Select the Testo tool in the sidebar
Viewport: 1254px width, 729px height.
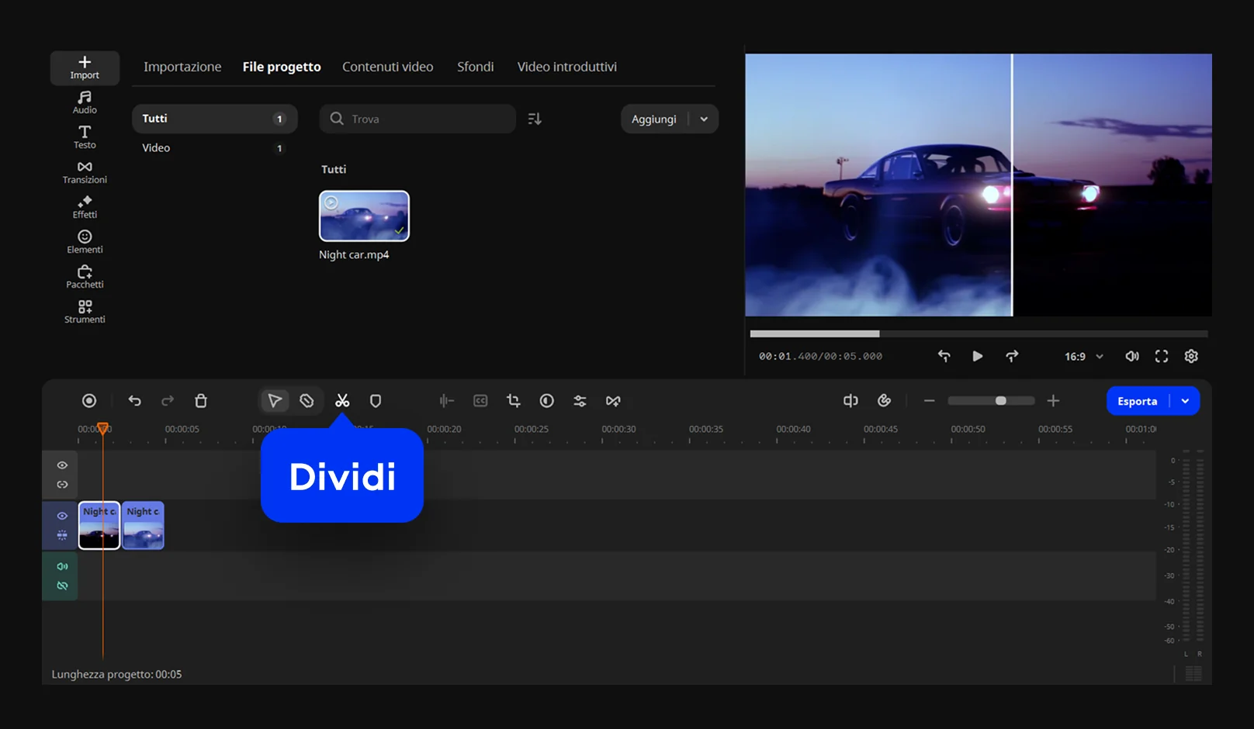85,137
